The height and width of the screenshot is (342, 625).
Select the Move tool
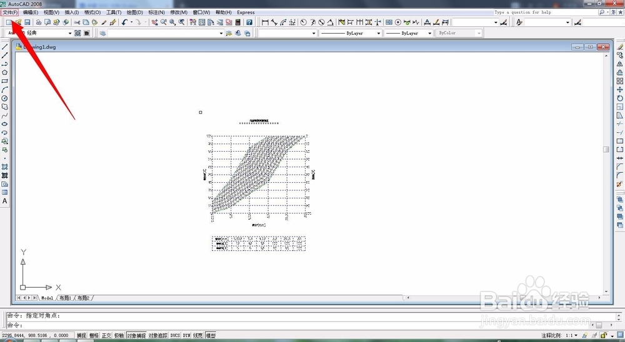[620, 90]
